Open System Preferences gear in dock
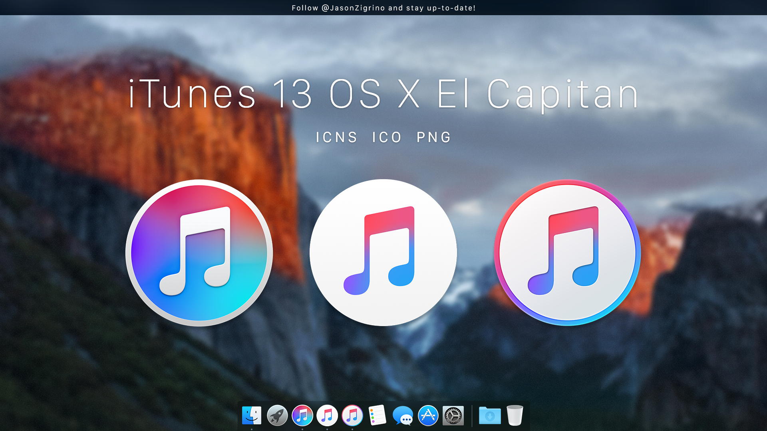 click(x=453, y=416)
